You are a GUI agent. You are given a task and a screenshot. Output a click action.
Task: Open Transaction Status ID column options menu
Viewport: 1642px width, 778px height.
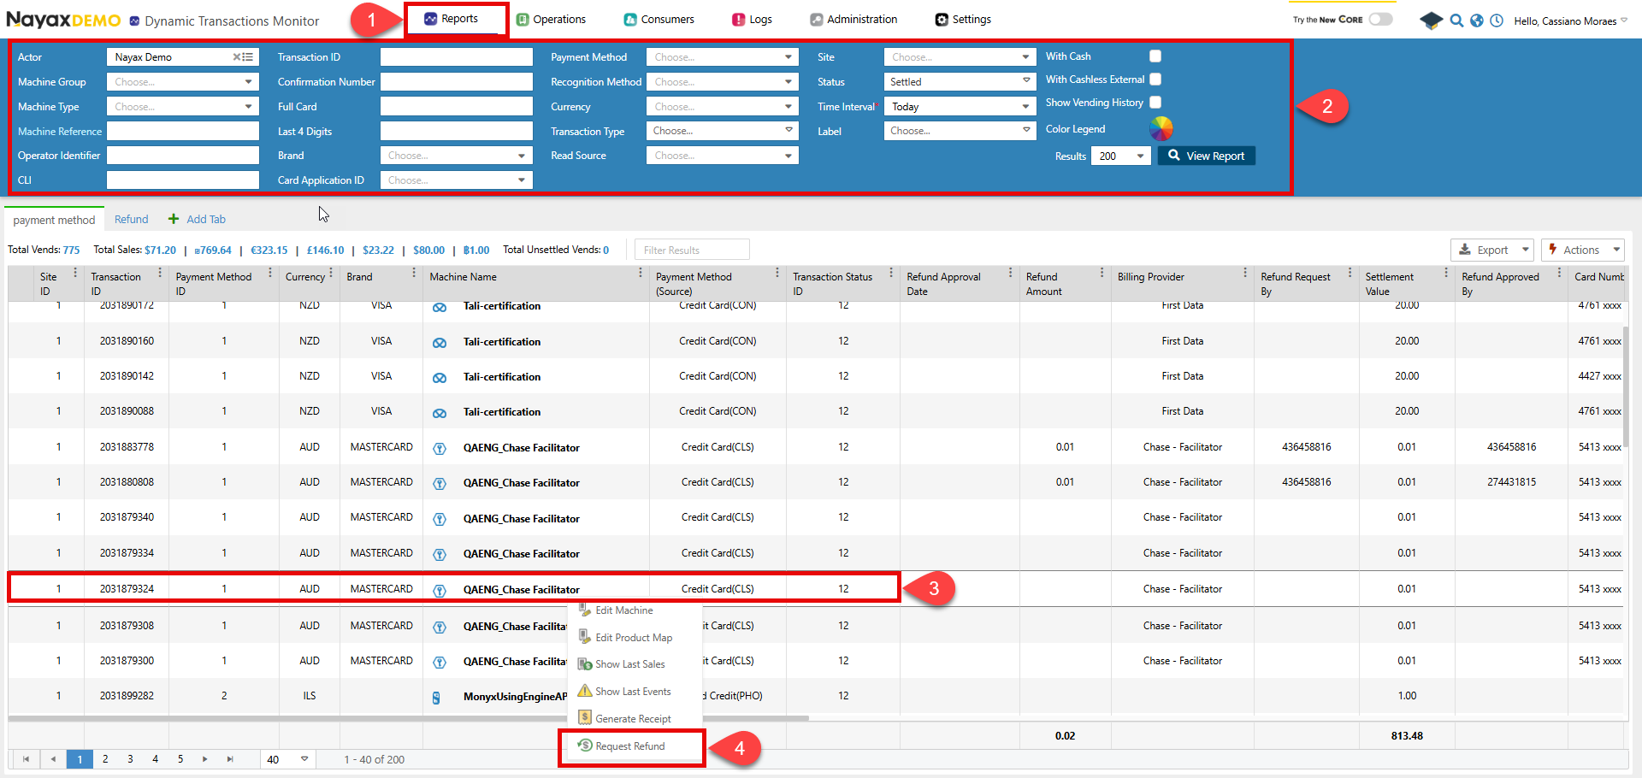pyautogui.click(x=891, y=274)
